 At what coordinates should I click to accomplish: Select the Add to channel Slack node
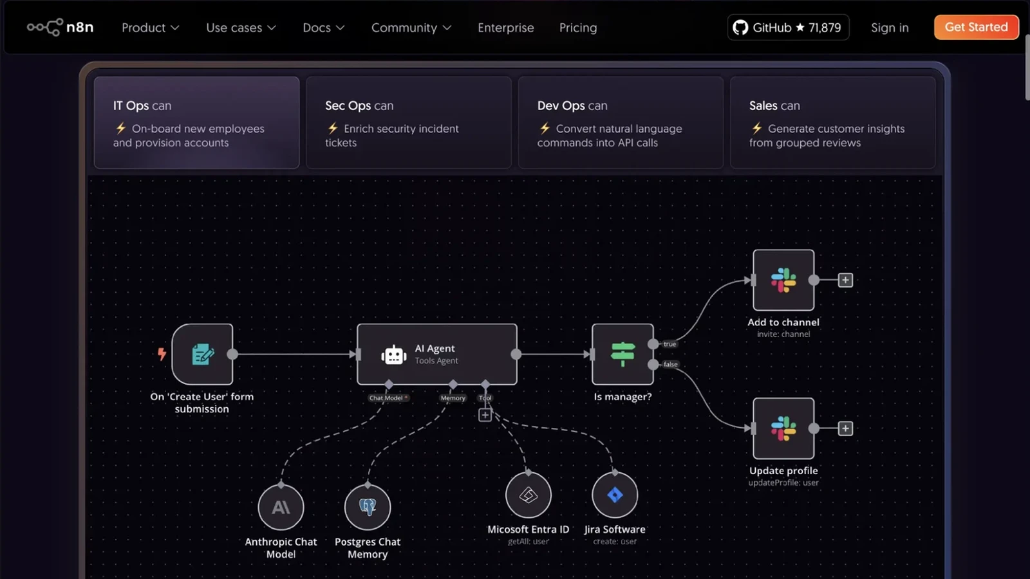(783, 280)
